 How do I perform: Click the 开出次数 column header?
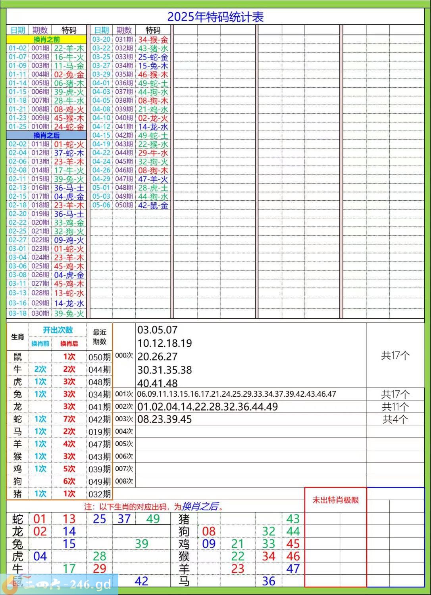click(x=58, y=330)
